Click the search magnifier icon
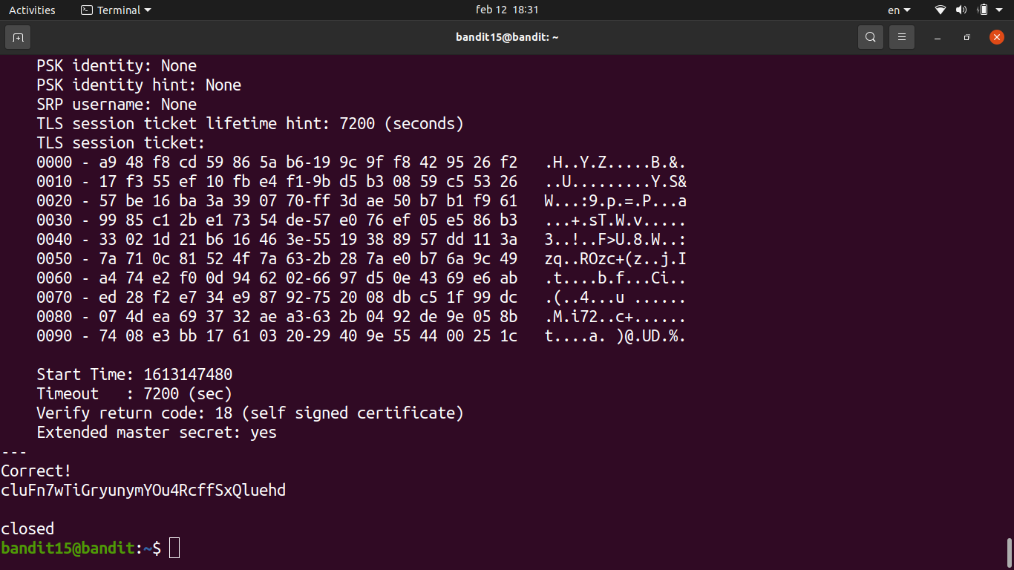The height and width of the screenshot is (570, 1014). click(x=870, y=37)
